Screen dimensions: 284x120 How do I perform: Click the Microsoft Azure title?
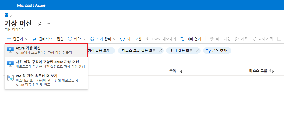click(x=31, y=5)
